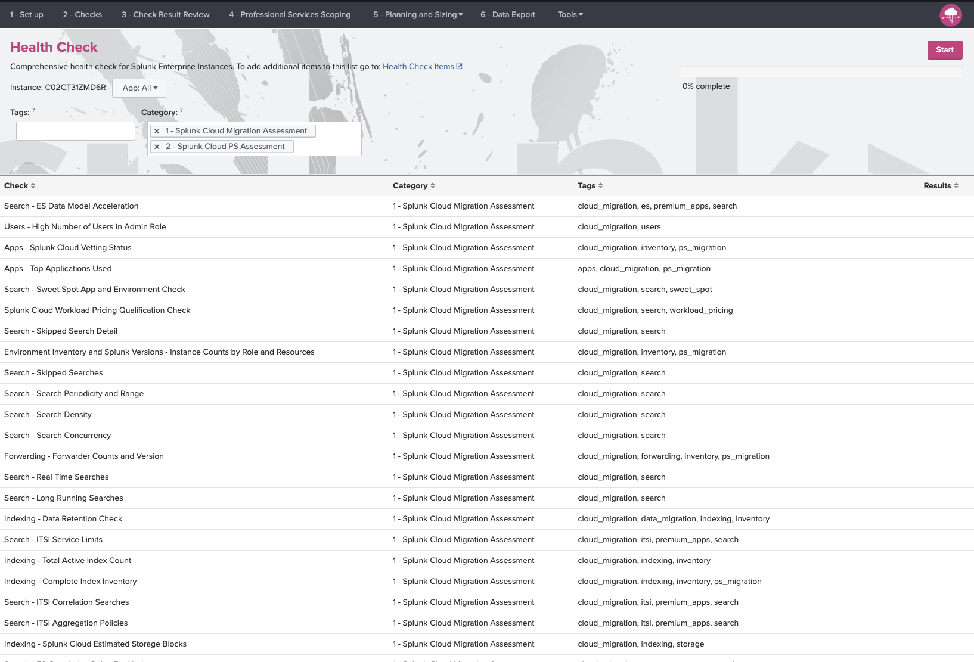
Task: Click tags 'cloud_migration, indexing, storage'
Action: (641, 644)
